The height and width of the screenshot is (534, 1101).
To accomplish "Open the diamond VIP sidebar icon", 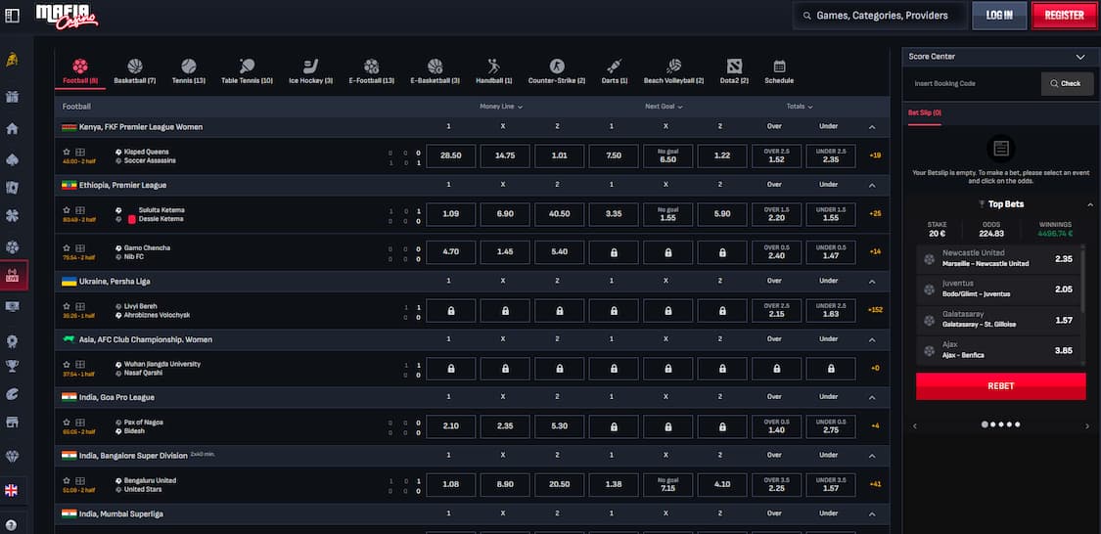I will pos(12,455).
